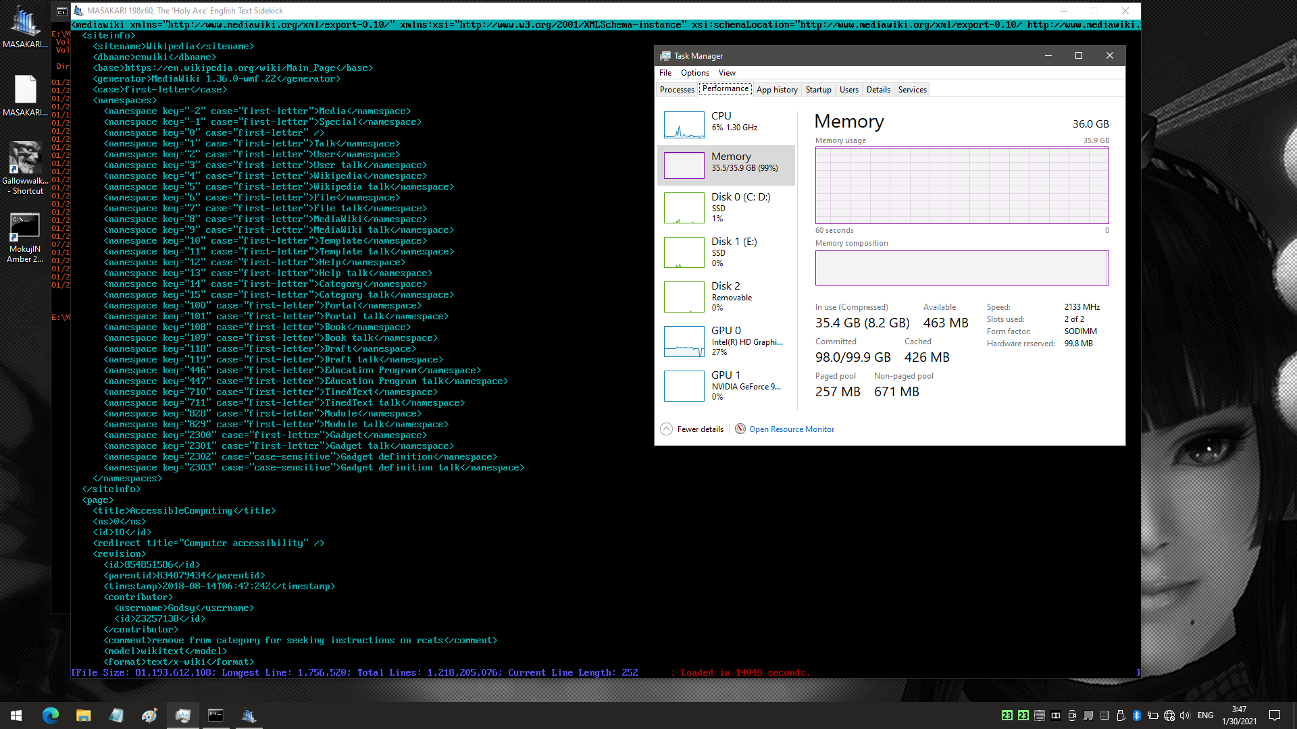The height and width of the screenshot is (729, 1297).
Task: Collapse Task Manager with Fewer details
Action: [692, 429]
